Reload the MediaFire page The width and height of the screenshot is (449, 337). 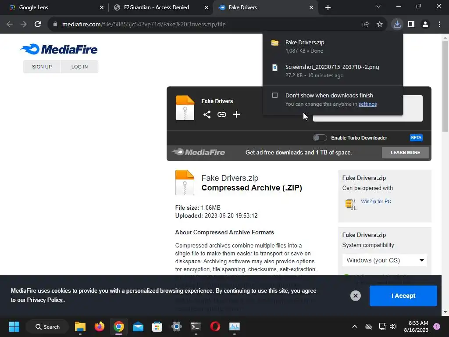(x=38, y=24)
